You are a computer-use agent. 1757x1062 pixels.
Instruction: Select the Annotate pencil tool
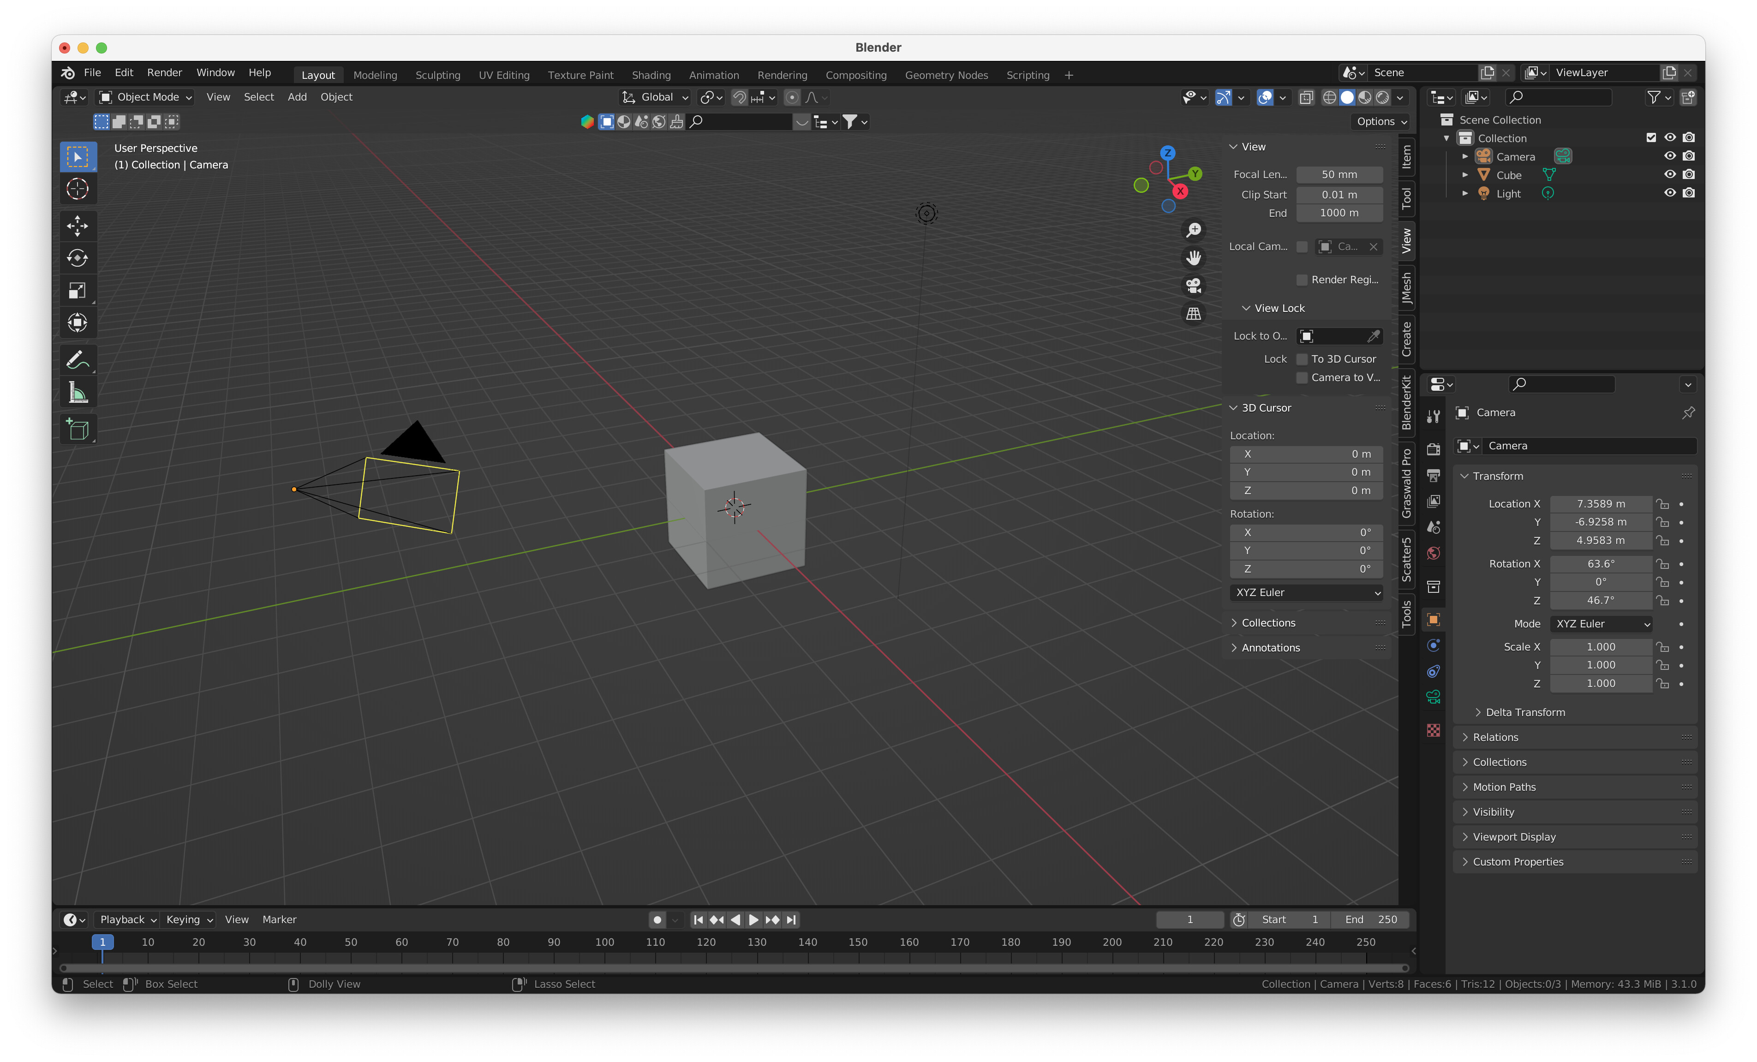[x=77, y=360]
